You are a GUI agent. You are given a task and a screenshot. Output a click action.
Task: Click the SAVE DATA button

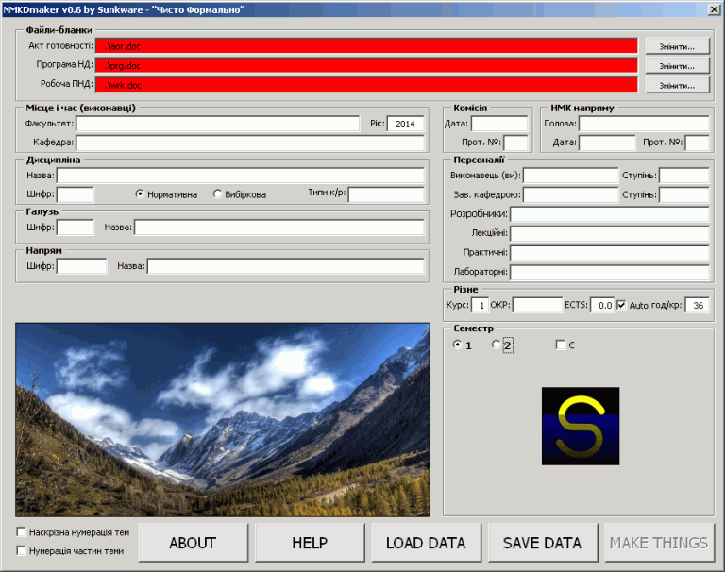point(543,543)
